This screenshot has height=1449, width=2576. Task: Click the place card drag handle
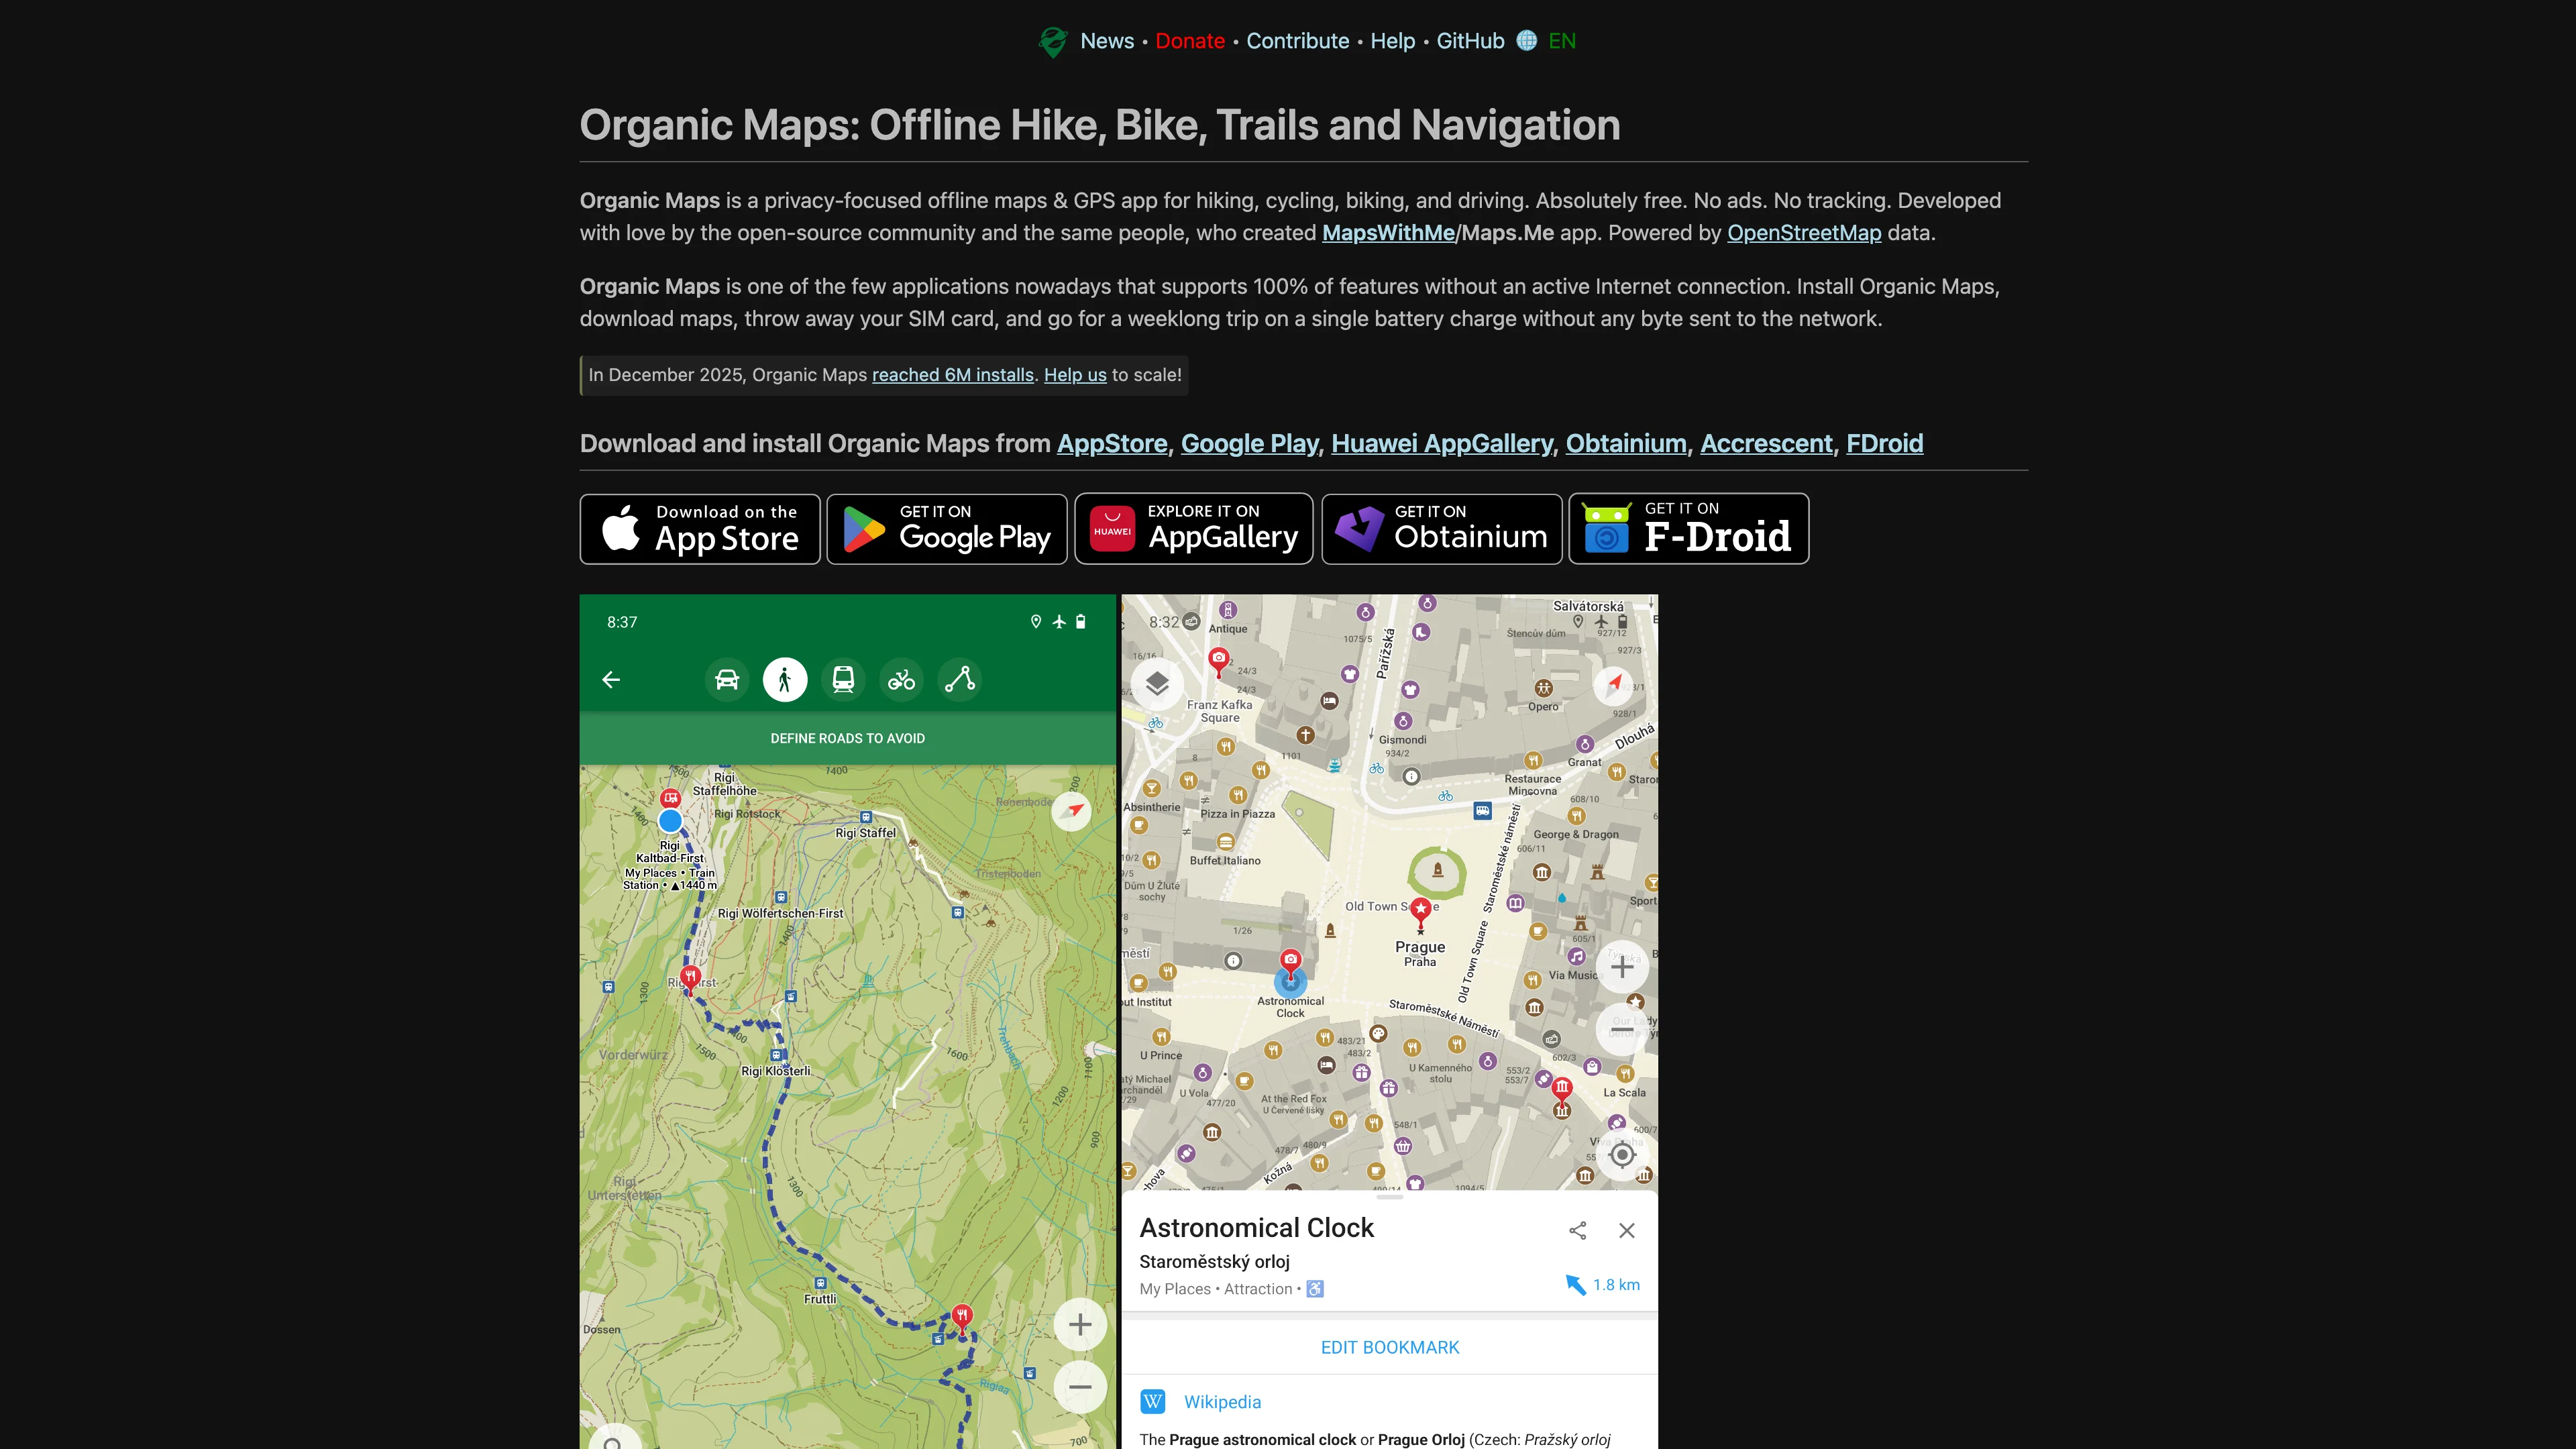coord(1390,1197)
